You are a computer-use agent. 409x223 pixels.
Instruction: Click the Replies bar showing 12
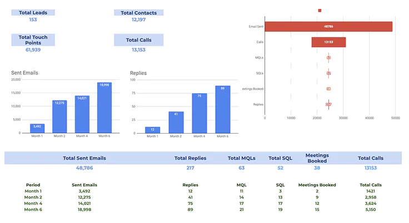point(152,130)
